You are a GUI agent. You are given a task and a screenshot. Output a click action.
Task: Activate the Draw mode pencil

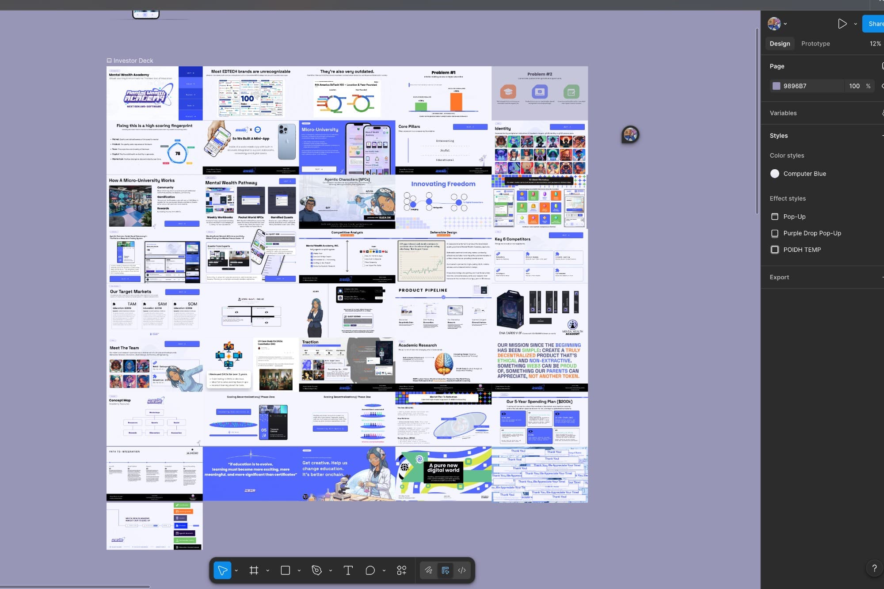pyautogui.click(x=428, y=570)
